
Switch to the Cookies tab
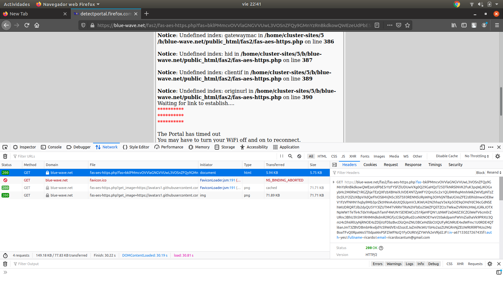[x=370, y=164]
